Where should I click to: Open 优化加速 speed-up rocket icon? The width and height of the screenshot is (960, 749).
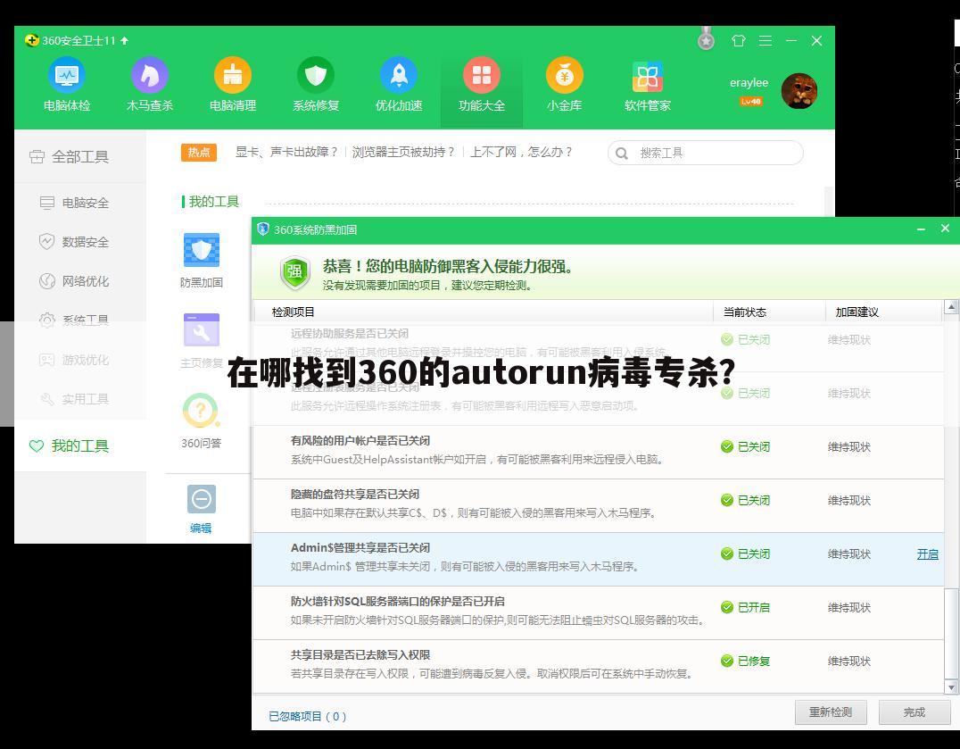(399, 75)
